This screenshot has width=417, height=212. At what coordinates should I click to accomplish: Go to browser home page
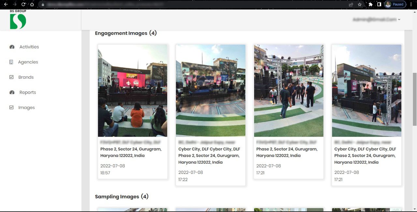[x=32, y=5]
